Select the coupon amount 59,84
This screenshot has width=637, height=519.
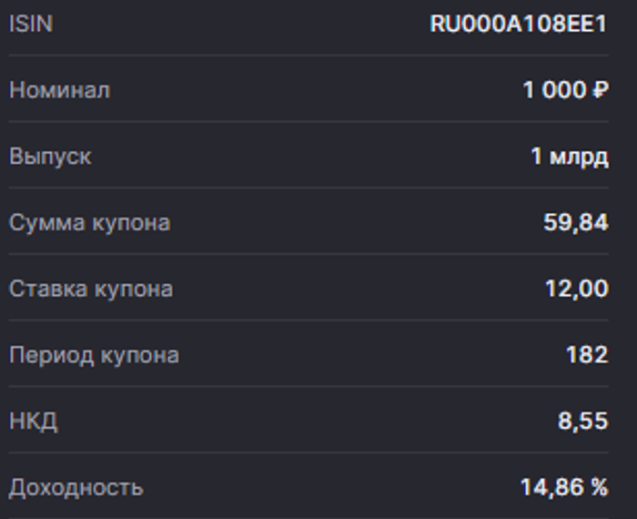[x=575, y=222]
